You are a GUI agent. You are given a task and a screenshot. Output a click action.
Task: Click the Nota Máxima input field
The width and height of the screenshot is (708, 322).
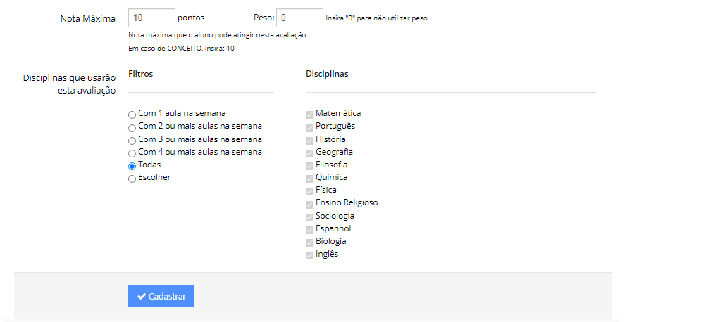coord(151,18)
